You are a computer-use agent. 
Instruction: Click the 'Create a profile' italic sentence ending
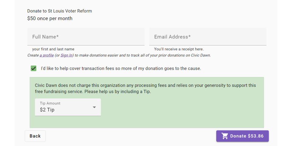142,55
